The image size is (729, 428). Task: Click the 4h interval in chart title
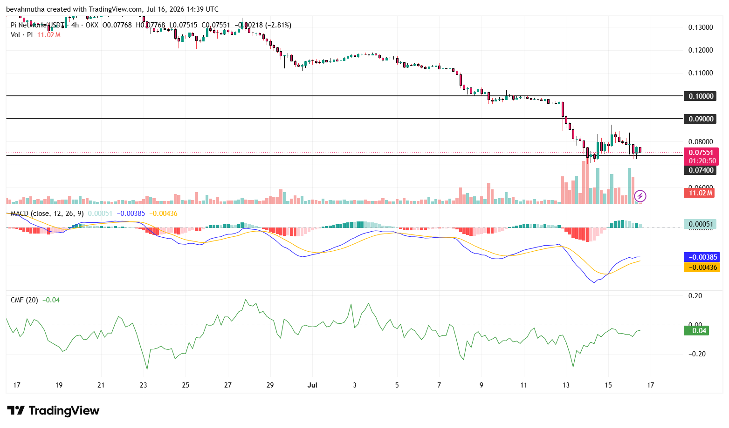pos(75,25)
